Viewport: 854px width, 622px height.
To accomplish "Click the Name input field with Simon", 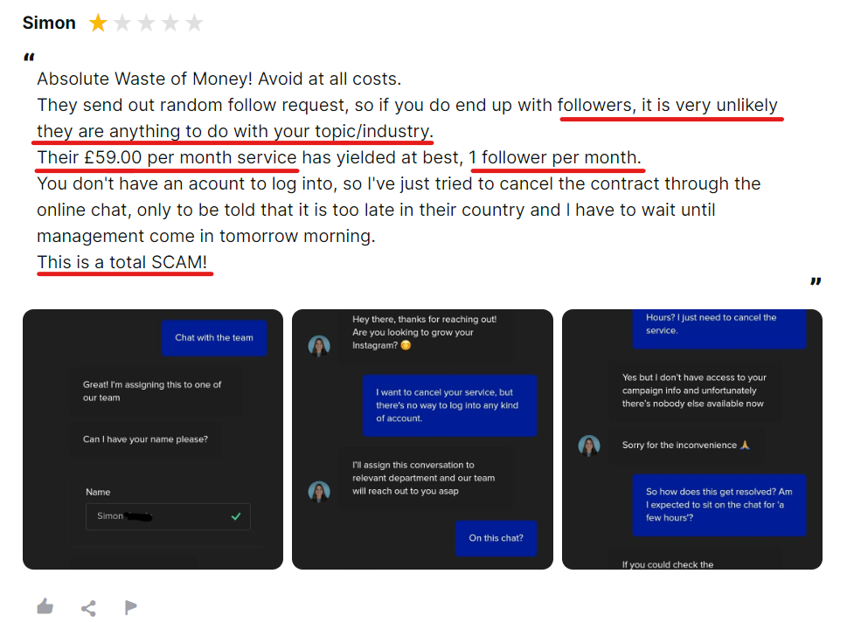I will click(x=168, y=516).
